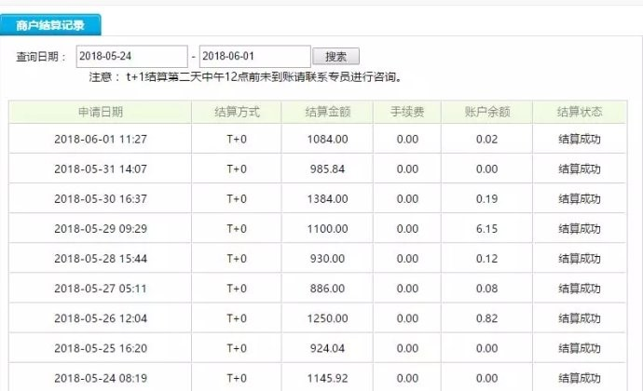Select the row dated 2018-06-01 11:27

point(101,139)
